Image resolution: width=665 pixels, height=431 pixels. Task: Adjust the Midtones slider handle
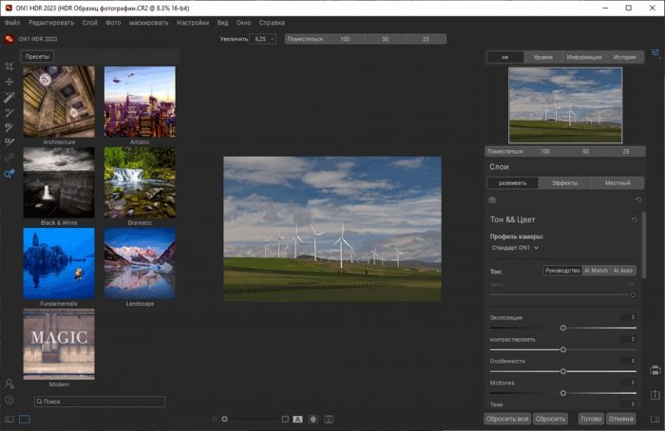pos(563,393)
